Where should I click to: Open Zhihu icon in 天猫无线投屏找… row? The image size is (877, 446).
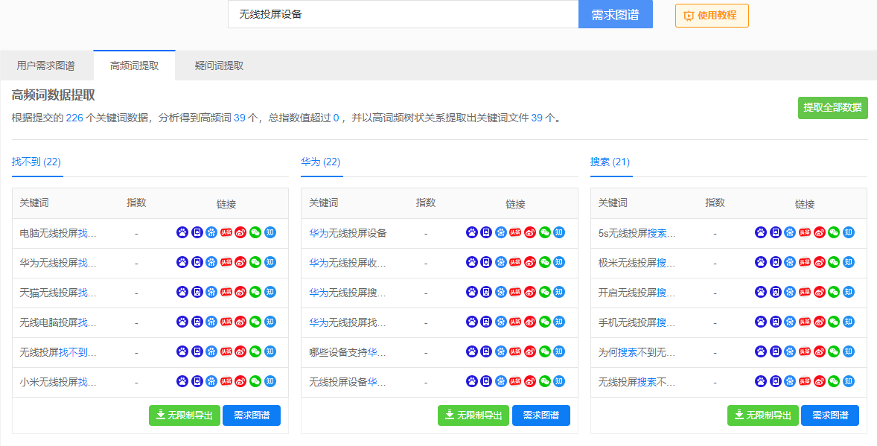pos(270,292)
